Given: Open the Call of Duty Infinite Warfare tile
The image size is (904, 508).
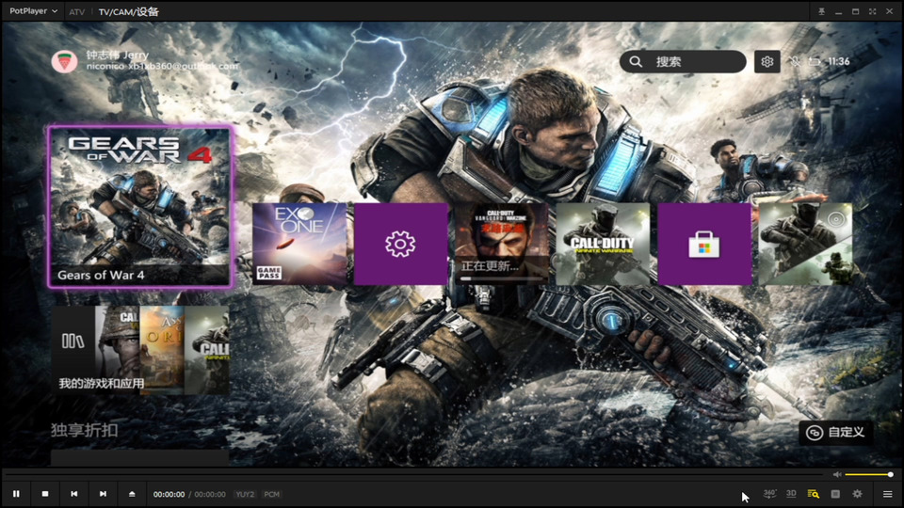Looking at the screenshot, I should [x=603, y=244].
